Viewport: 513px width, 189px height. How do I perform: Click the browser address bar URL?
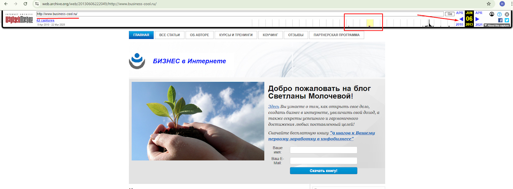click(99, 4)
